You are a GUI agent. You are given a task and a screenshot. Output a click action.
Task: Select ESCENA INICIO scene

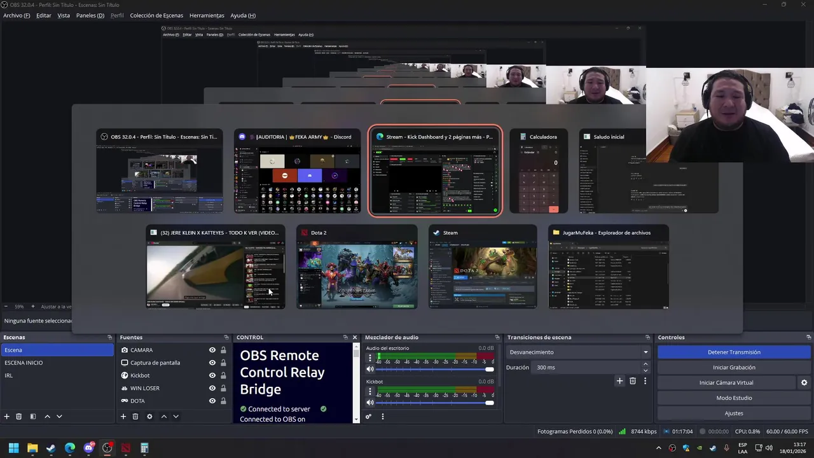57,363
